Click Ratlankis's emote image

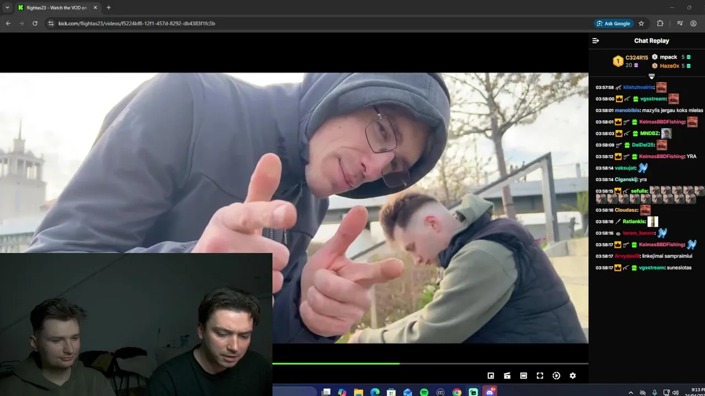(x=653, y=222)
